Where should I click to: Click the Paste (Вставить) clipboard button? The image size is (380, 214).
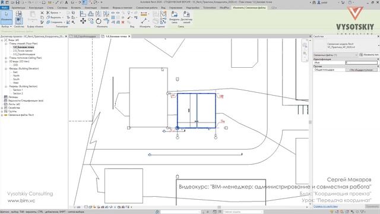click(32, 17)
